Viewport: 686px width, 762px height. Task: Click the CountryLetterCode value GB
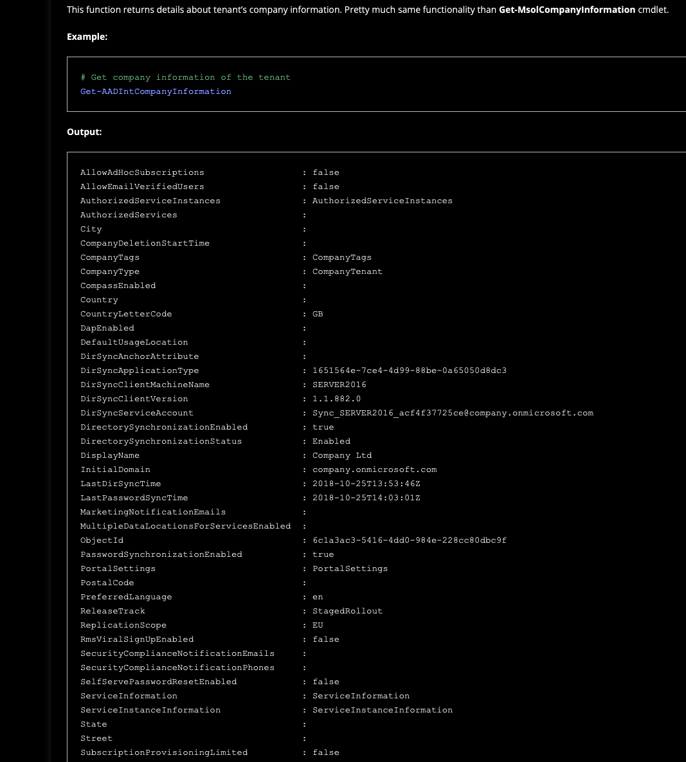[x=318, y=314]
